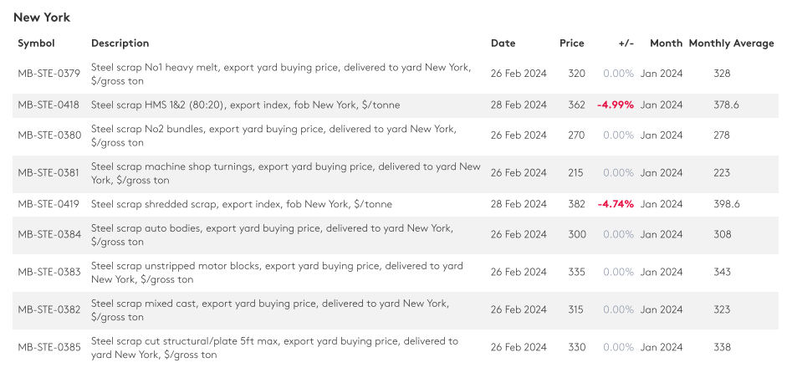Select symbol MB-STE-0380
The width and height of the screenshot is (792, 378).
tap(49, 135)
